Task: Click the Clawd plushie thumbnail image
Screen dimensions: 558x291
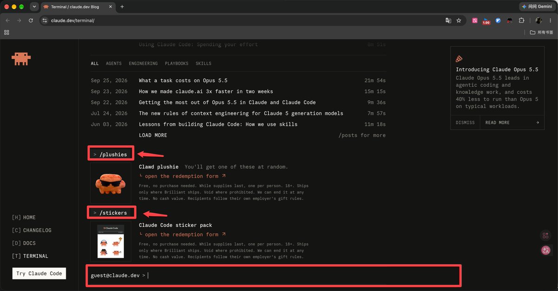Action: (111, 182)
